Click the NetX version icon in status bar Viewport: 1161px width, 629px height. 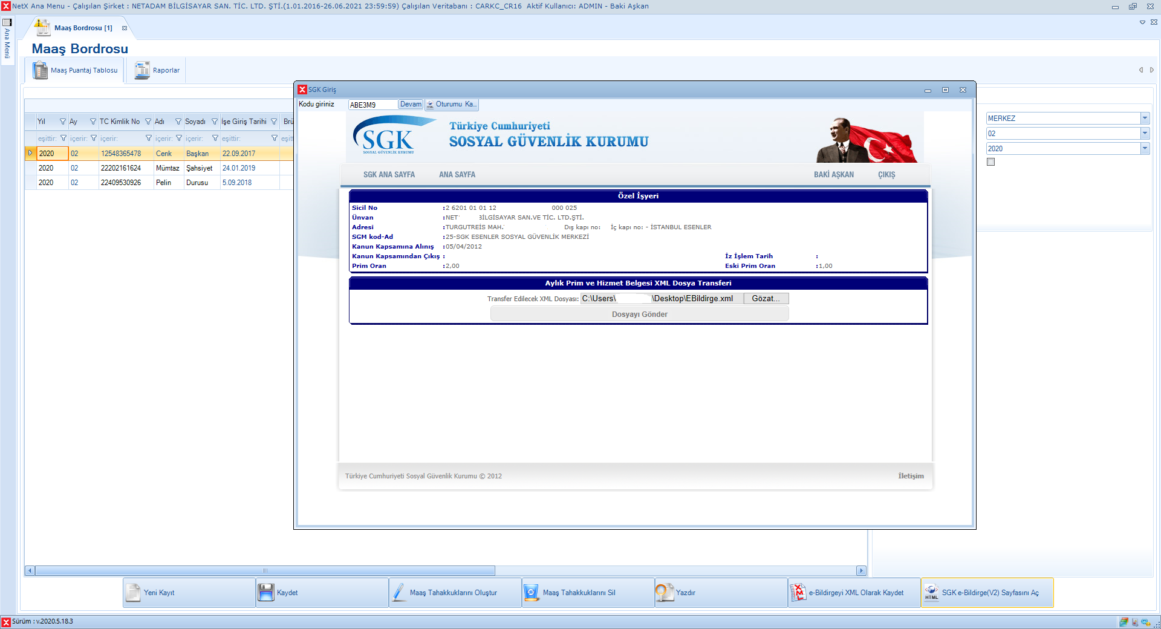point(6,622)
